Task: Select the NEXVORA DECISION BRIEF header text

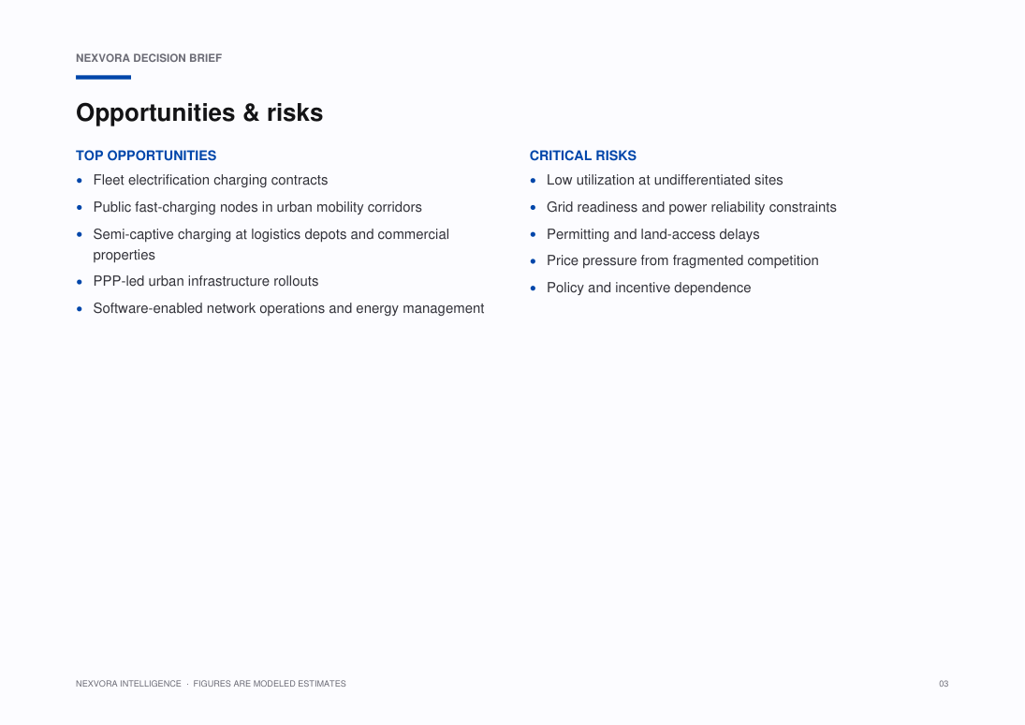Action: click(149, 58)
